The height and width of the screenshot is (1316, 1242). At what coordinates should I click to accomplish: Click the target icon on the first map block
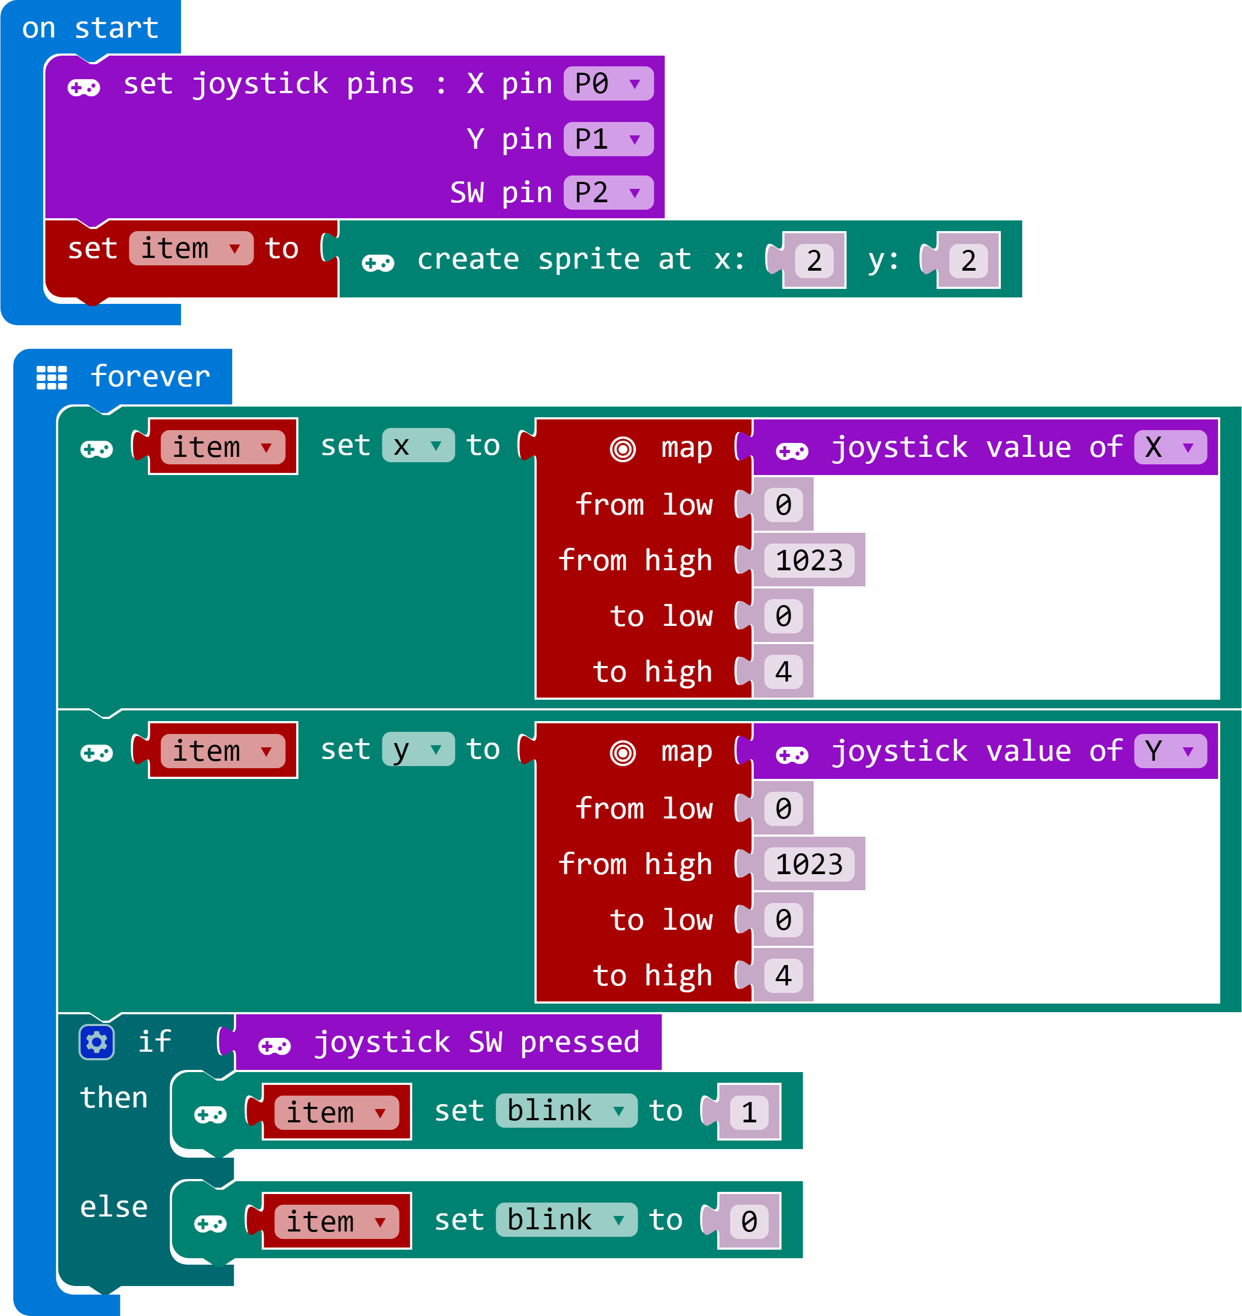(622, 449)
